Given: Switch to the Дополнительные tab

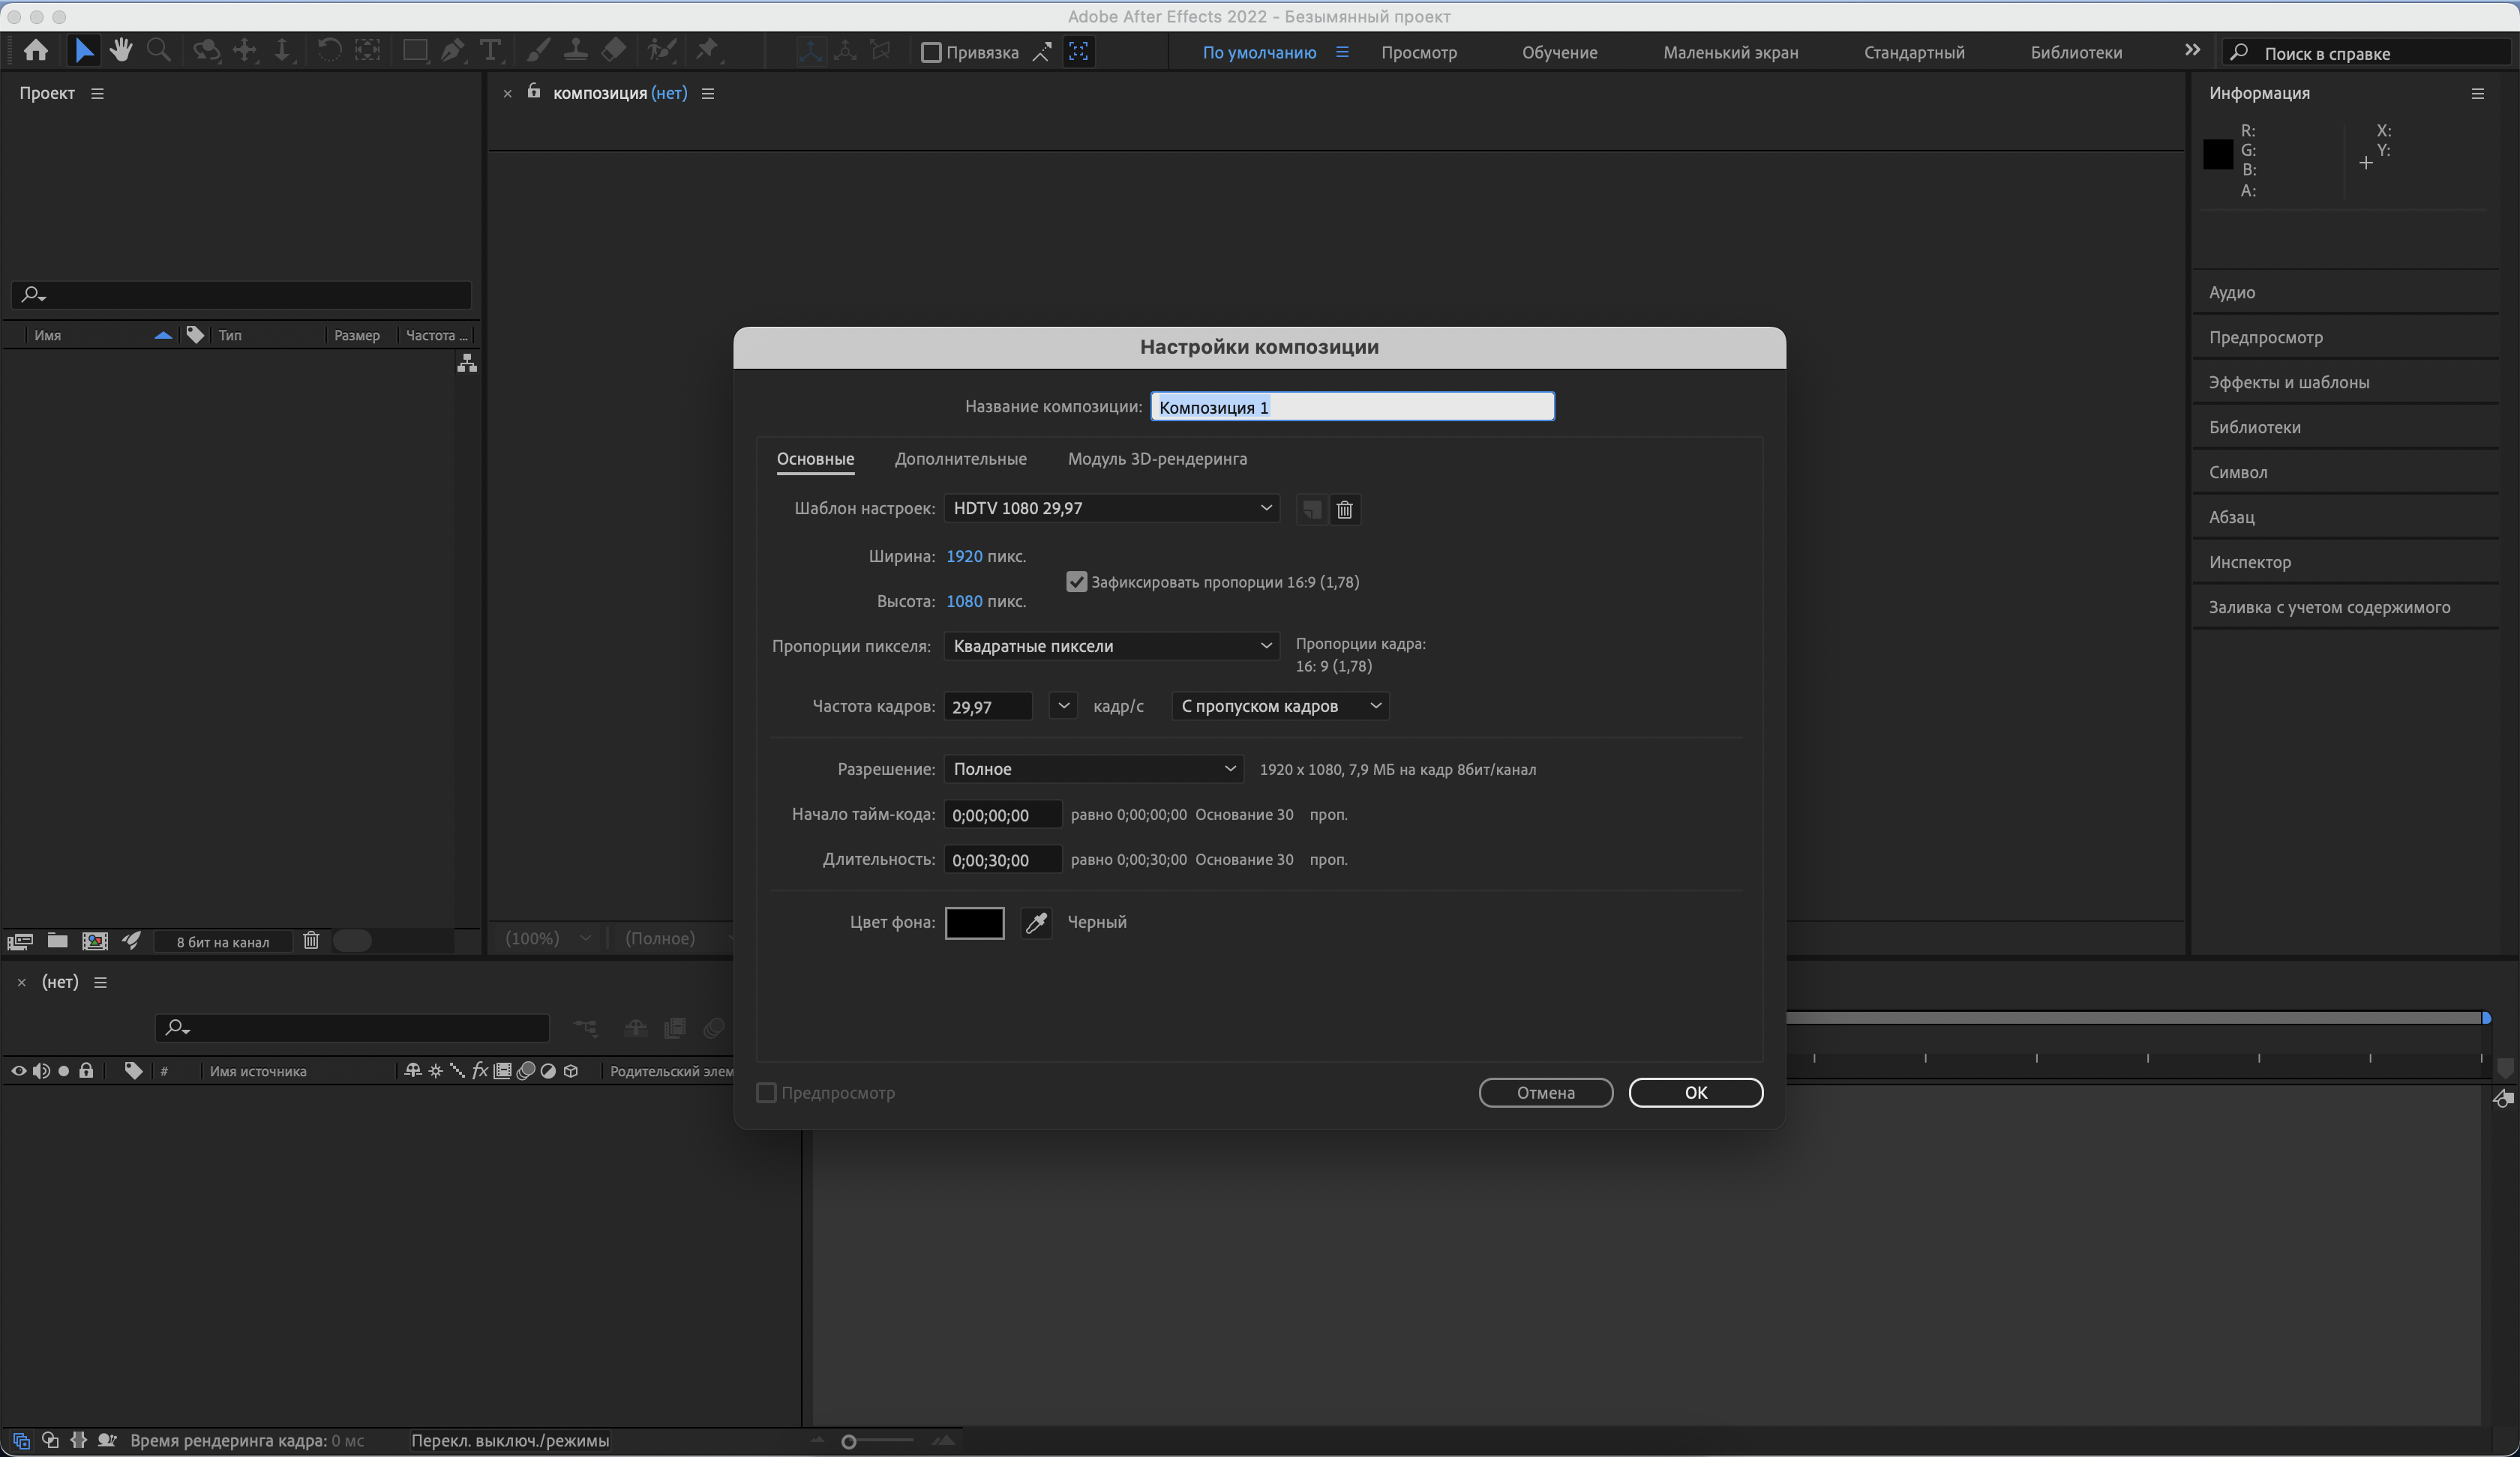Looking at the screenshot, I should click(x=960, y=459).
